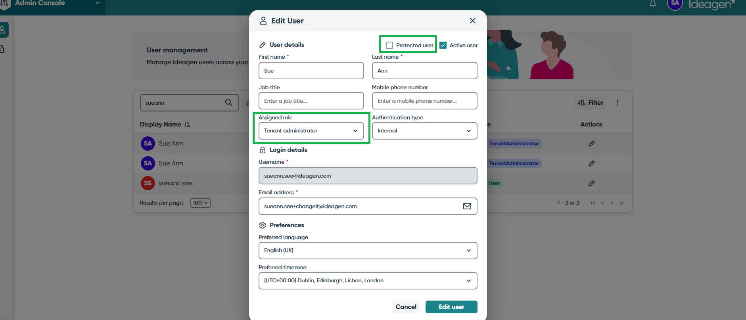This screenshot has height=320, width=746.
Task: Click the search magnifier icon
Action: [229, 103]
